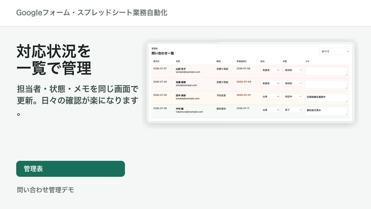Click memo field reading 資料送付済み

coord(326,111)
